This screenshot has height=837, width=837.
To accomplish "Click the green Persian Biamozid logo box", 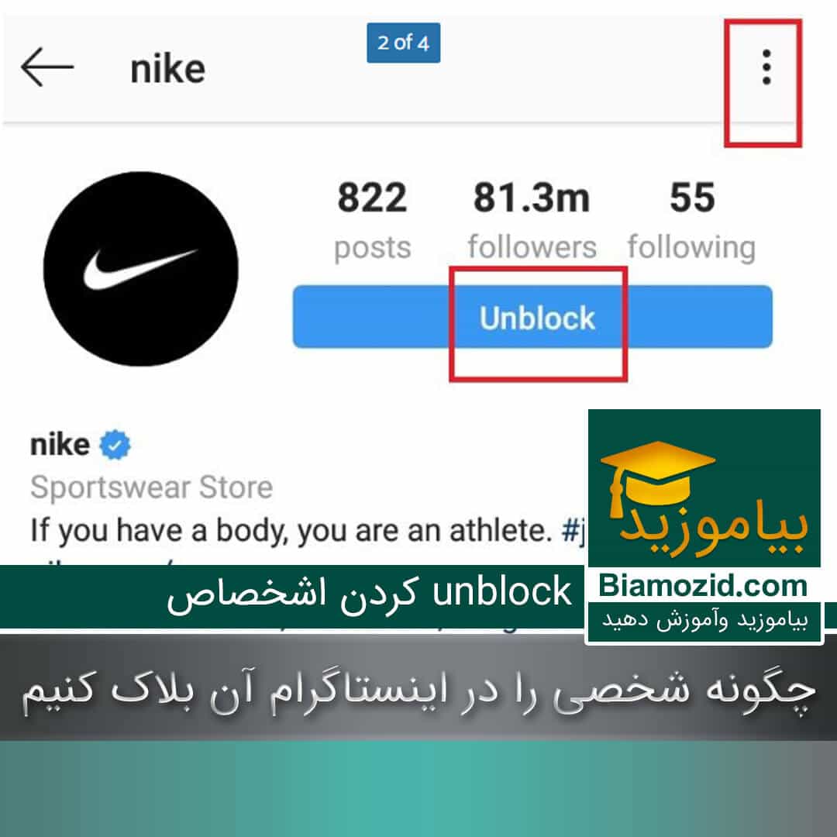I will pos(704,488).
